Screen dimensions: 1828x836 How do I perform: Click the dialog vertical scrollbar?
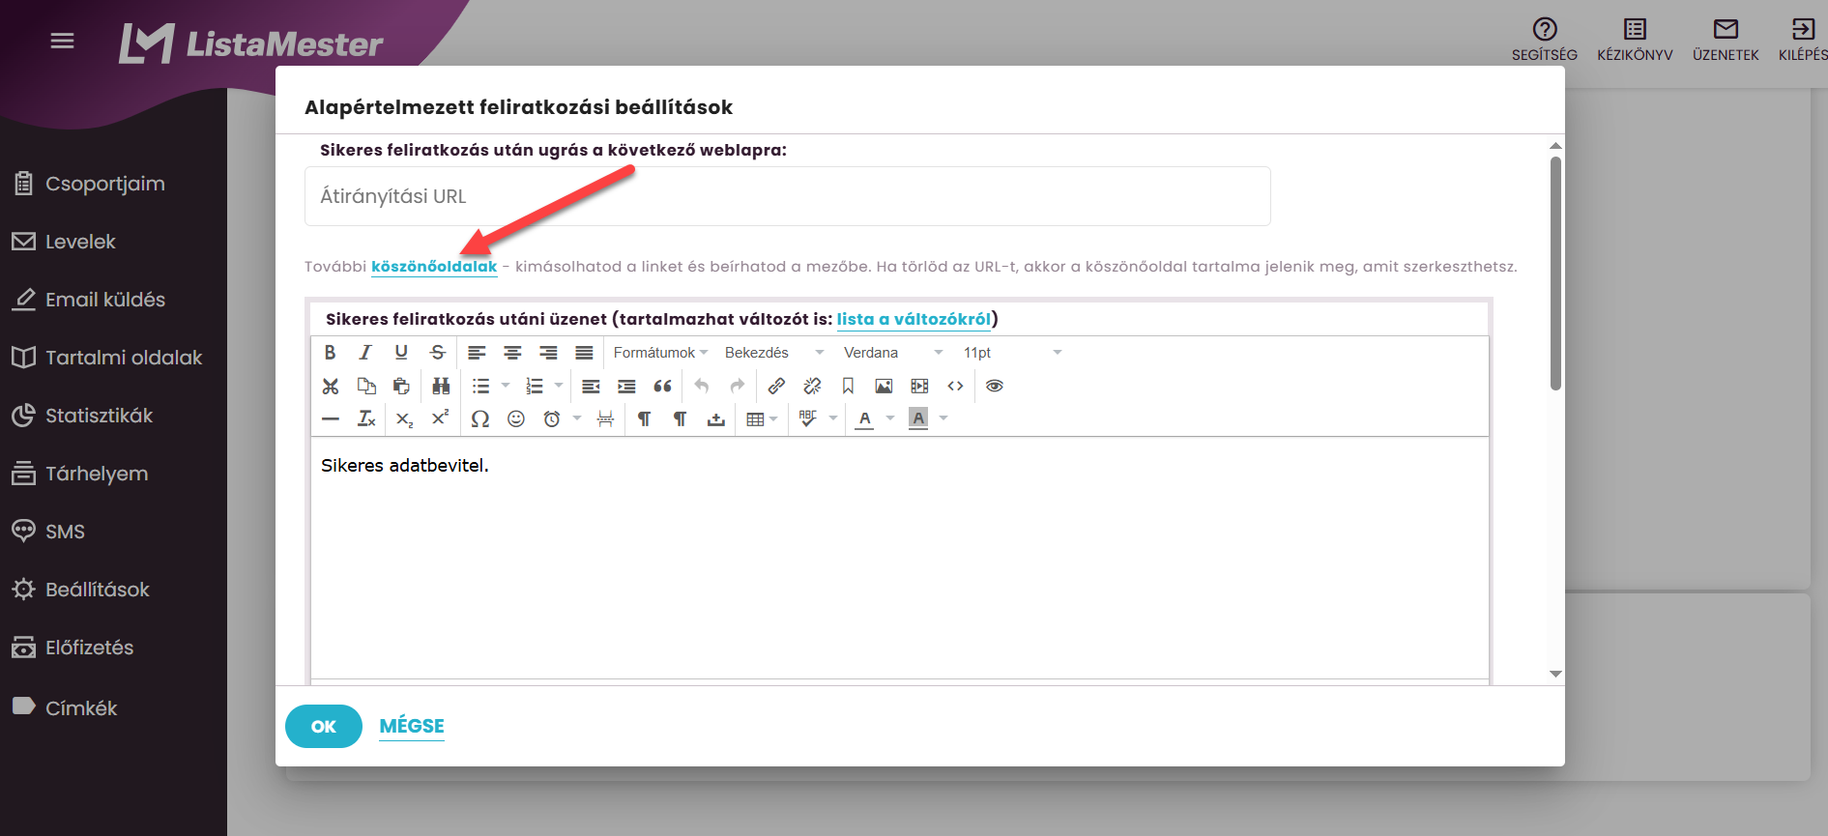pyautogui.click(x=1555, y=274)
